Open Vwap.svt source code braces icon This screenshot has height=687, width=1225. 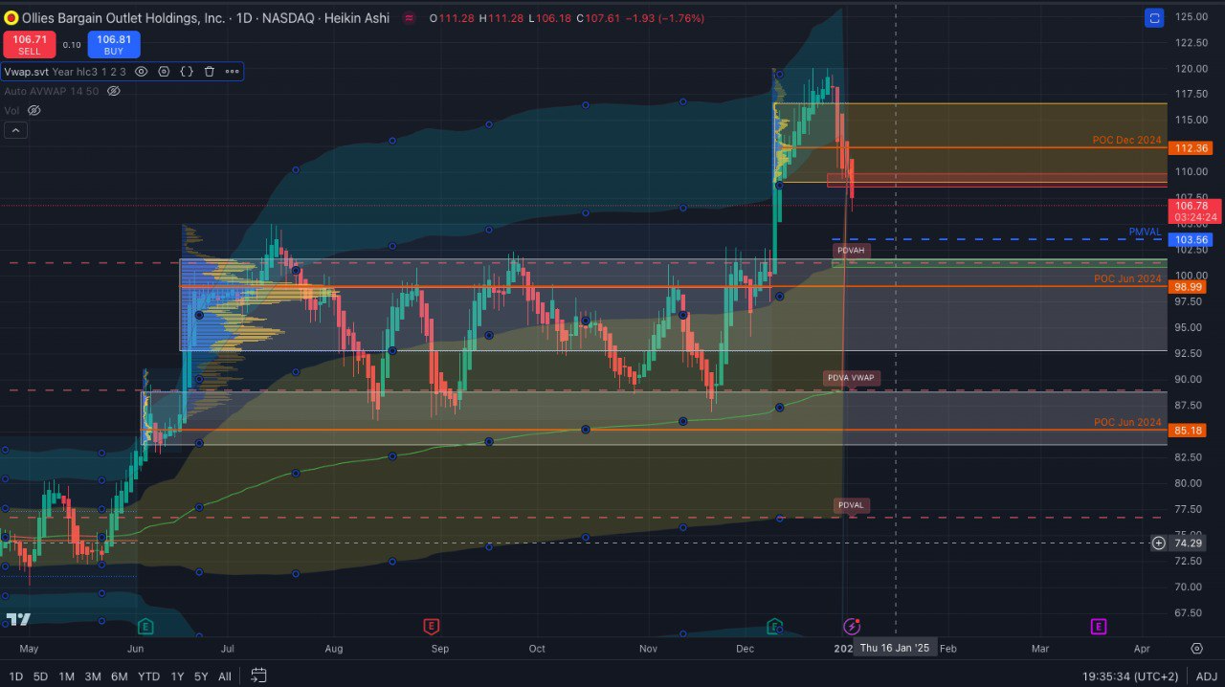click(187, 71)
